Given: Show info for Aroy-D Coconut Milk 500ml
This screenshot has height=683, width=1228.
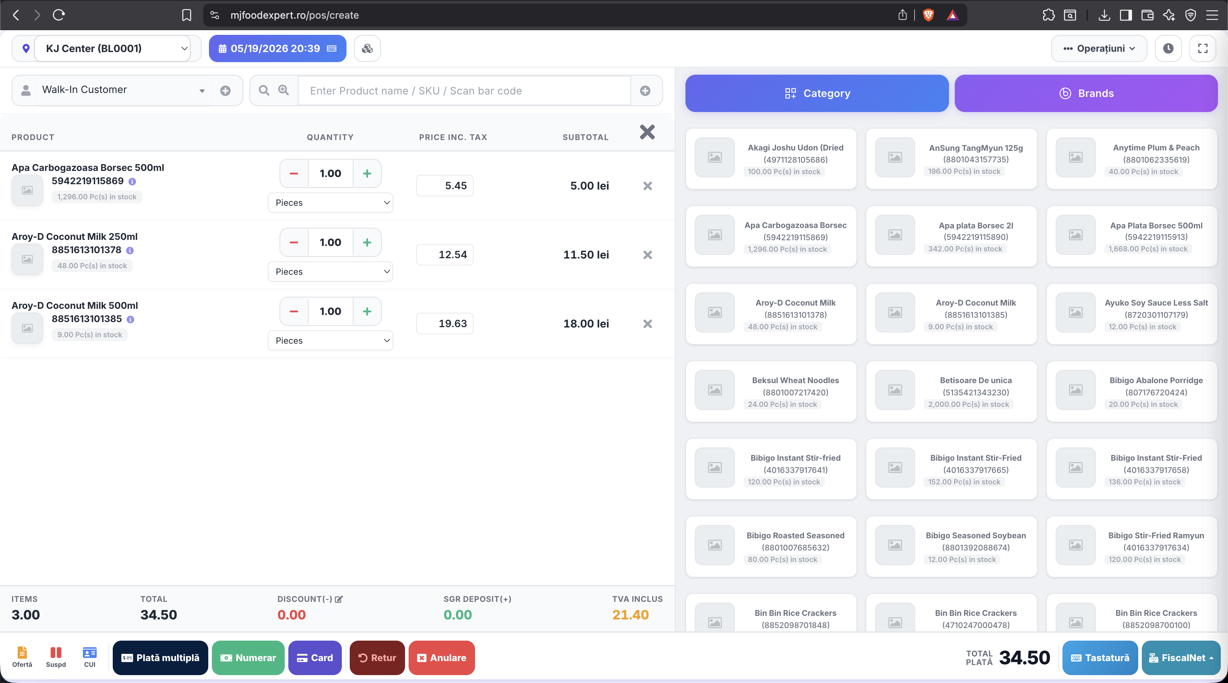Looking at the screenshot, I should click(131, 319).
